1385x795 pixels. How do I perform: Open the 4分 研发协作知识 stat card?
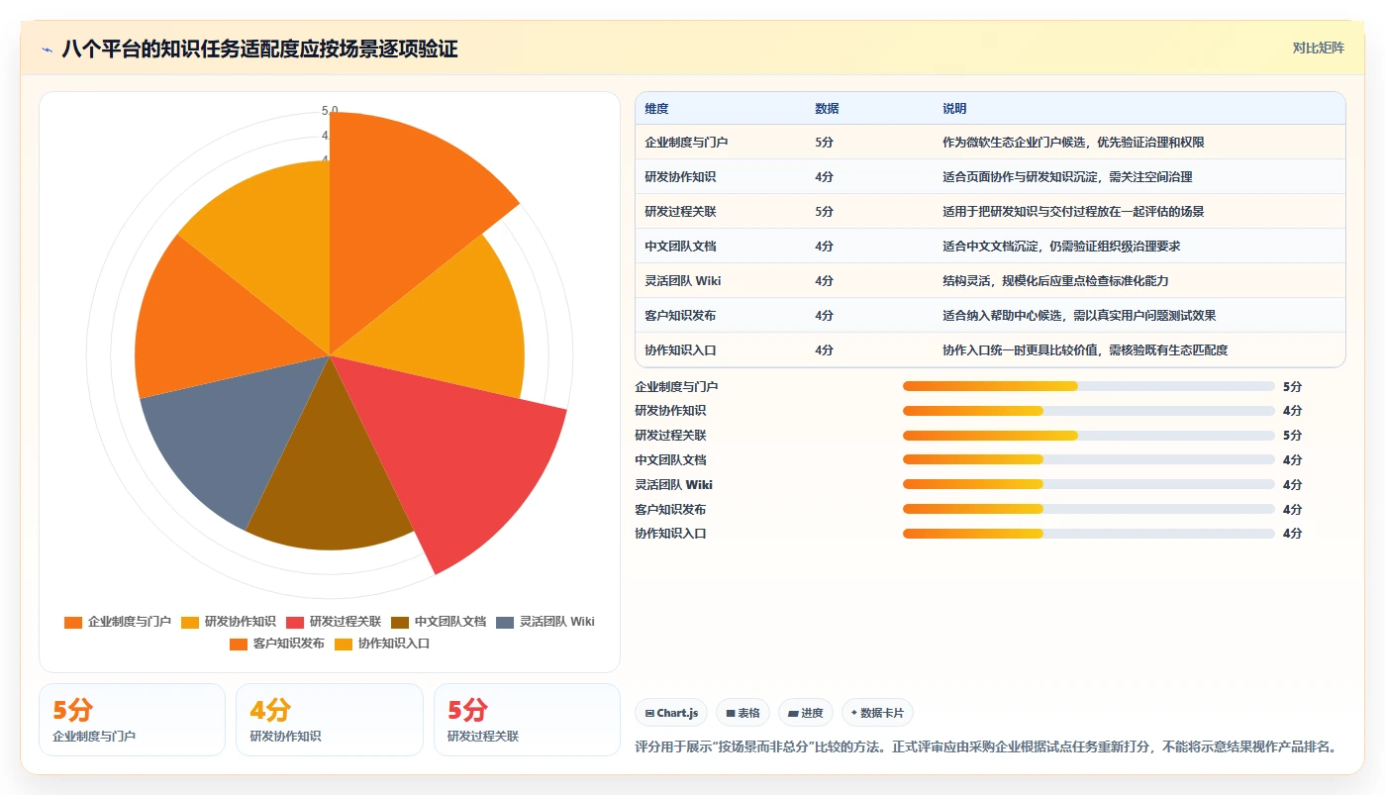coord(330,720)
